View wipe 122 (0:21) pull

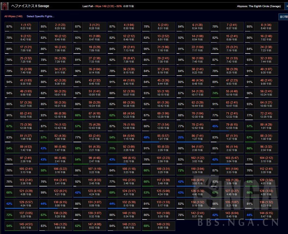(60, 192)
